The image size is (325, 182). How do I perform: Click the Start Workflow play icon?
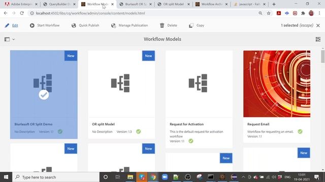click(x=32, y=25)
